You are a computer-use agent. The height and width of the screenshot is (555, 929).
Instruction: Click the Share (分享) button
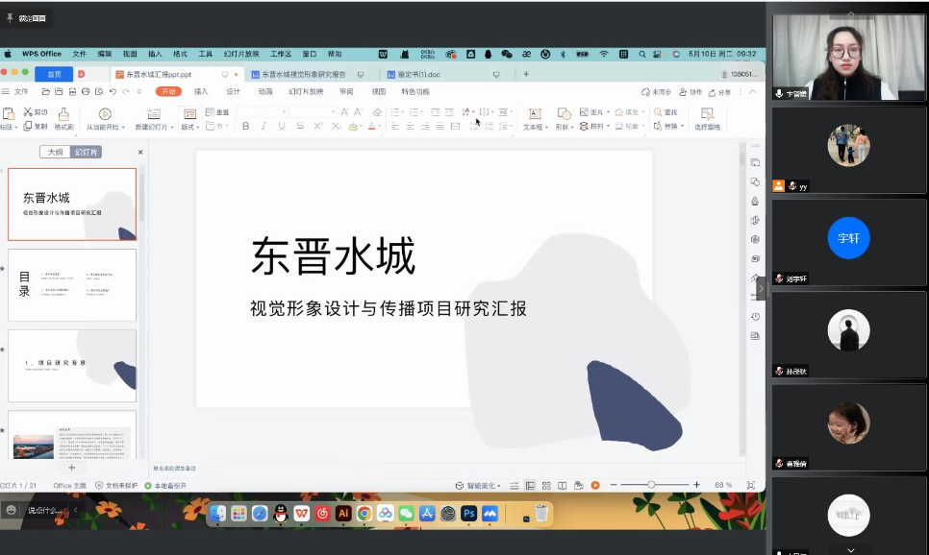tap(720, 92)
